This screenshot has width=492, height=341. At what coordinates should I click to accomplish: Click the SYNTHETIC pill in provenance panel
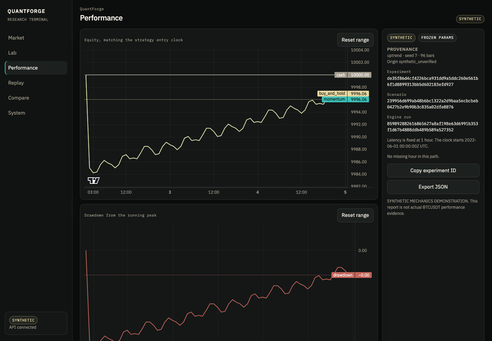tap(401, 38)
